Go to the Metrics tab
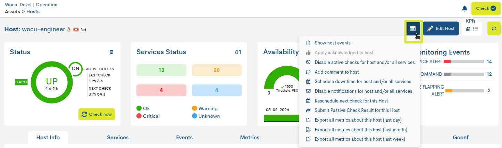Screen dimensions: 502x148 (x=250, y=138)
